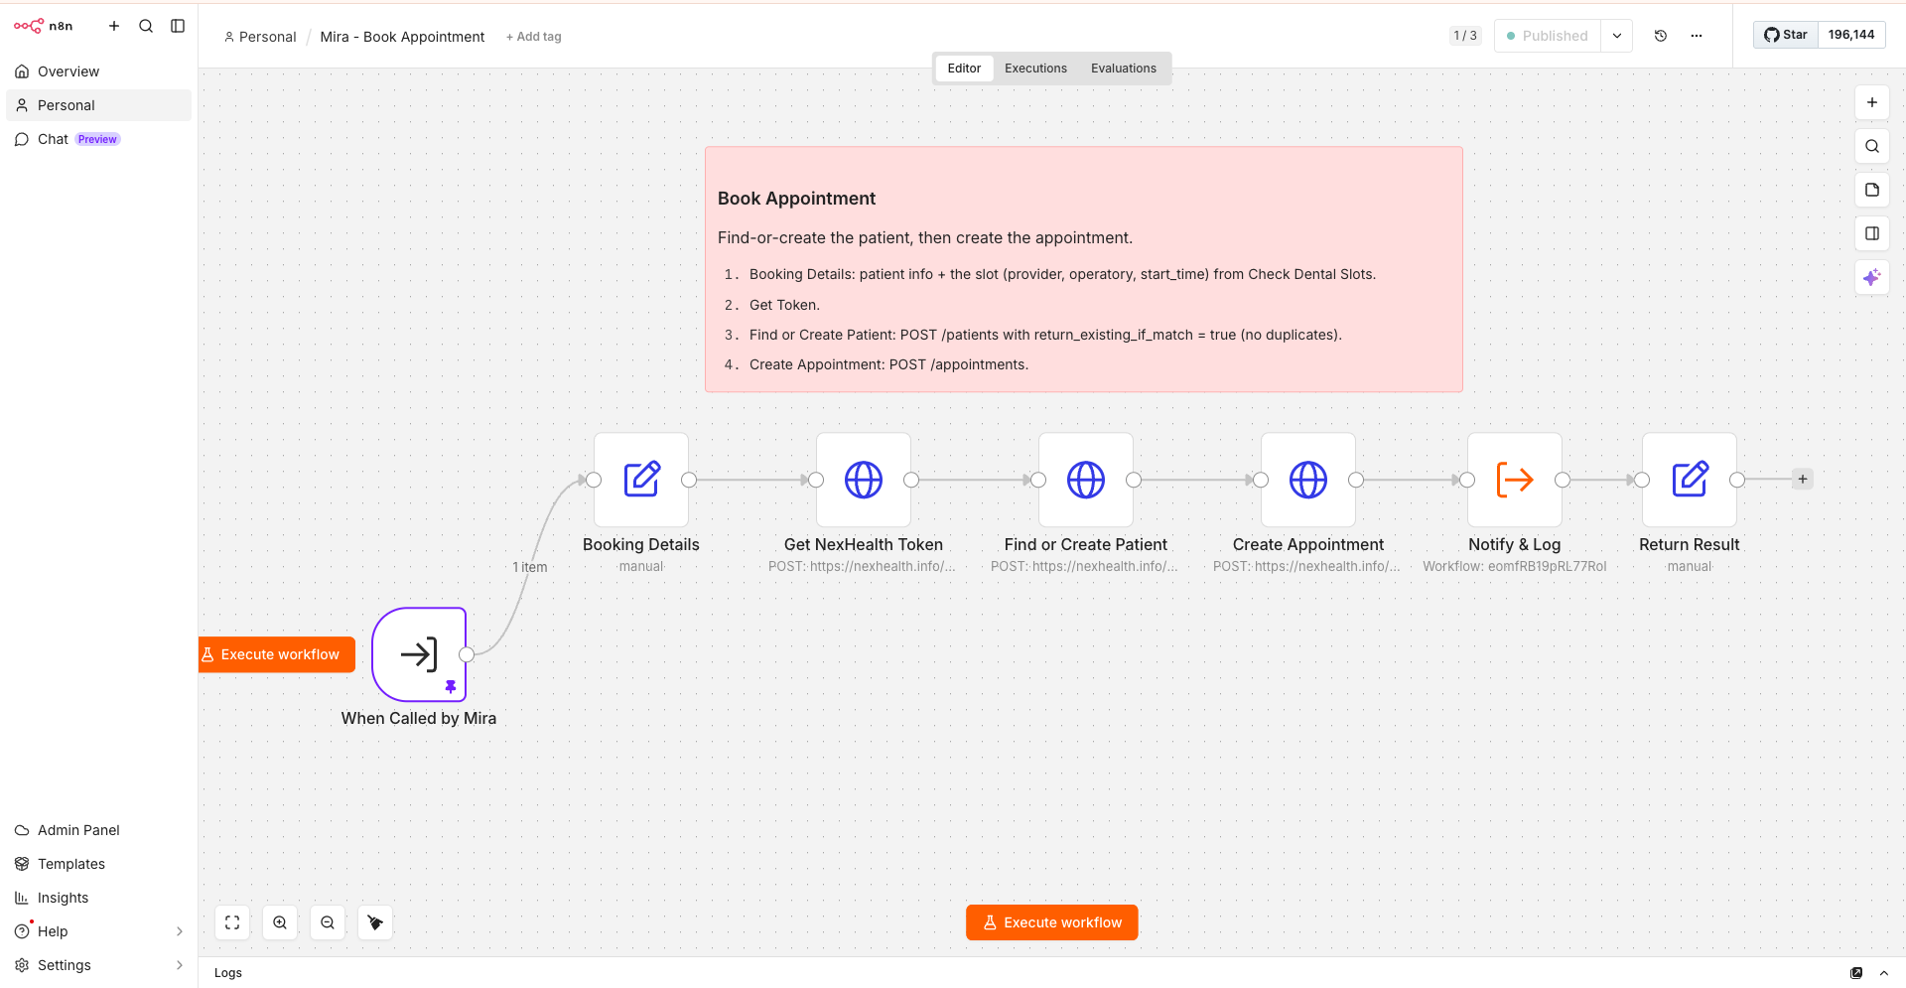This screenshot has width=1906, height=988.
Task: Open workflow more options menu
Action: point(1697,36)
